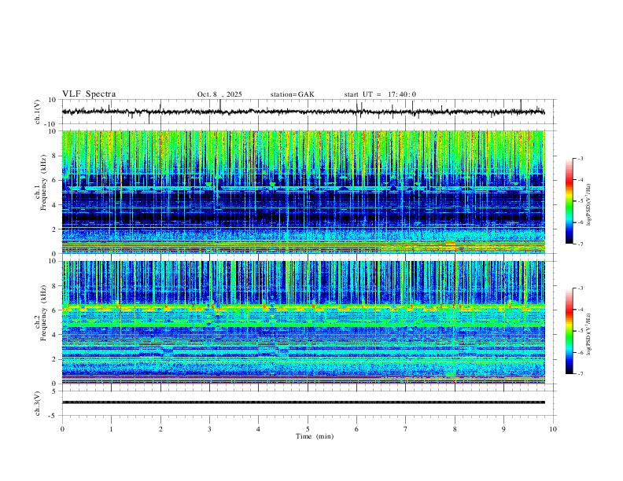Click the ch.2 spectrogram colorbar
Viewport: 623px width, 481px height.
pos(569,331)
